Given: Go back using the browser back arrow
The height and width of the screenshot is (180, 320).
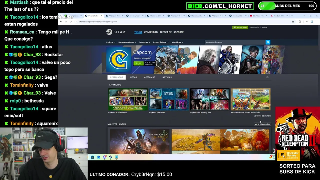Looking at the screenshot, I should coord(61,22).
